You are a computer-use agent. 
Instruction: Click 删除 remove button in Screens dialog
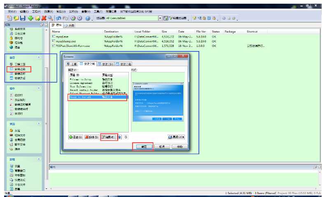click(92, 137)
